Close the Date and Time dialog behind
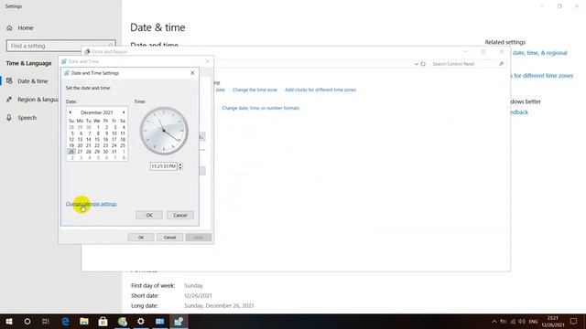 click(208, 61)
